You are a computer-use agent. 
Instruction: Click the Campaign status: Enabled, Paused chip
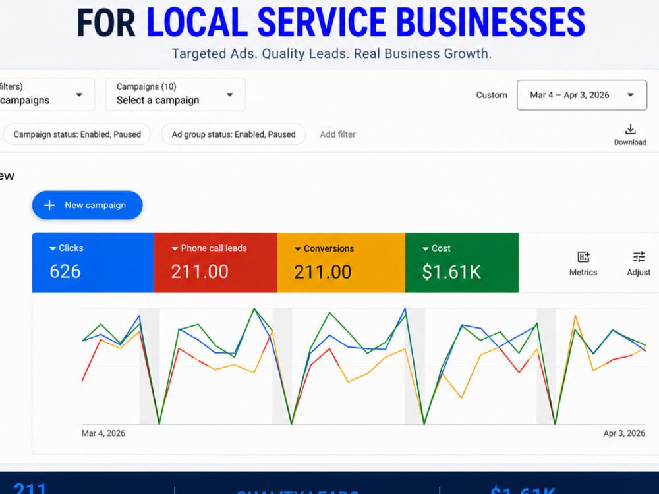coord(77,134)
